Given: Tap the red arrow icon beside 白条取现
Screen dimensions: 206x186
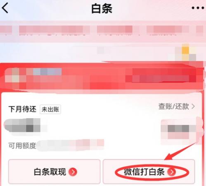Looking at the screenshot, I should [x=73, y=172].
